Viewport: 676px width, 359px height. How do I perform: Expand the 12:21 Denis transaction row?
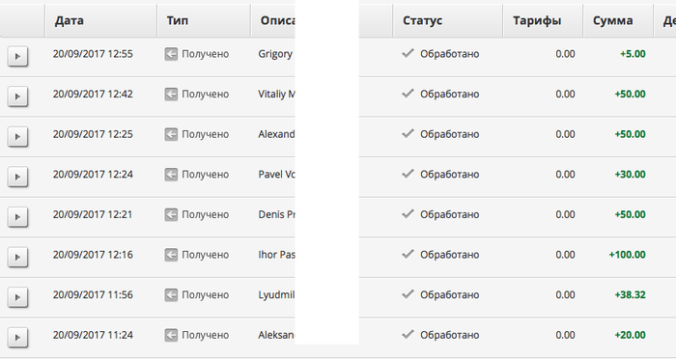17,217
